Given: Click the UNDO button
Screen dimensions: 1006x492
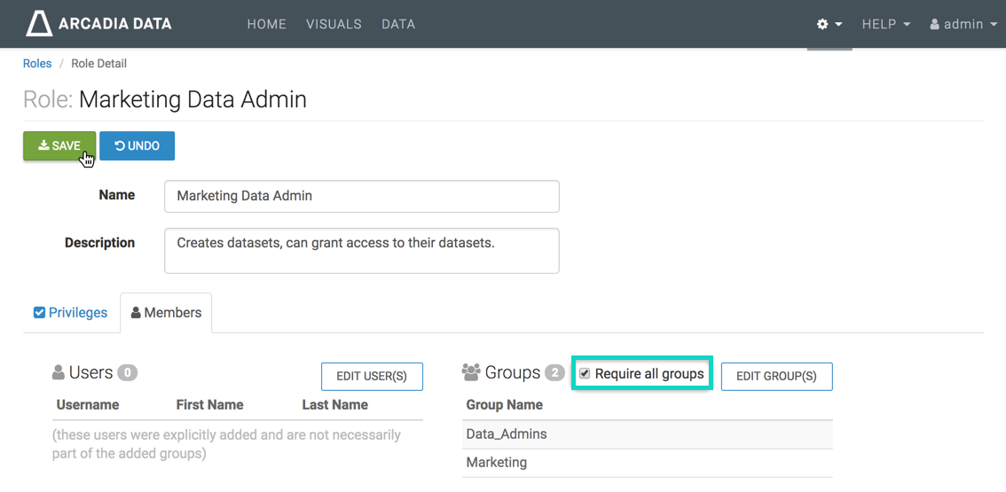Looking at the screenshot, I should (137, 146).
